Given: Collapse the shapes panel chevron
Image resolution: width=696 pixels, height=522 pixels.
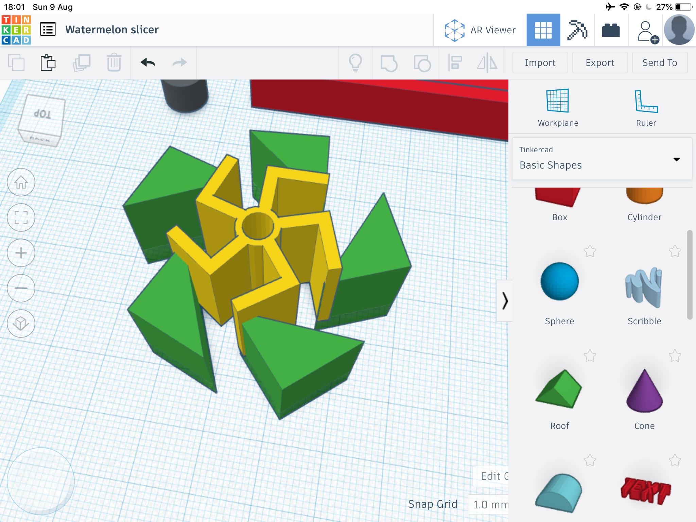Looking at the screenshot, I should [505, 301].
